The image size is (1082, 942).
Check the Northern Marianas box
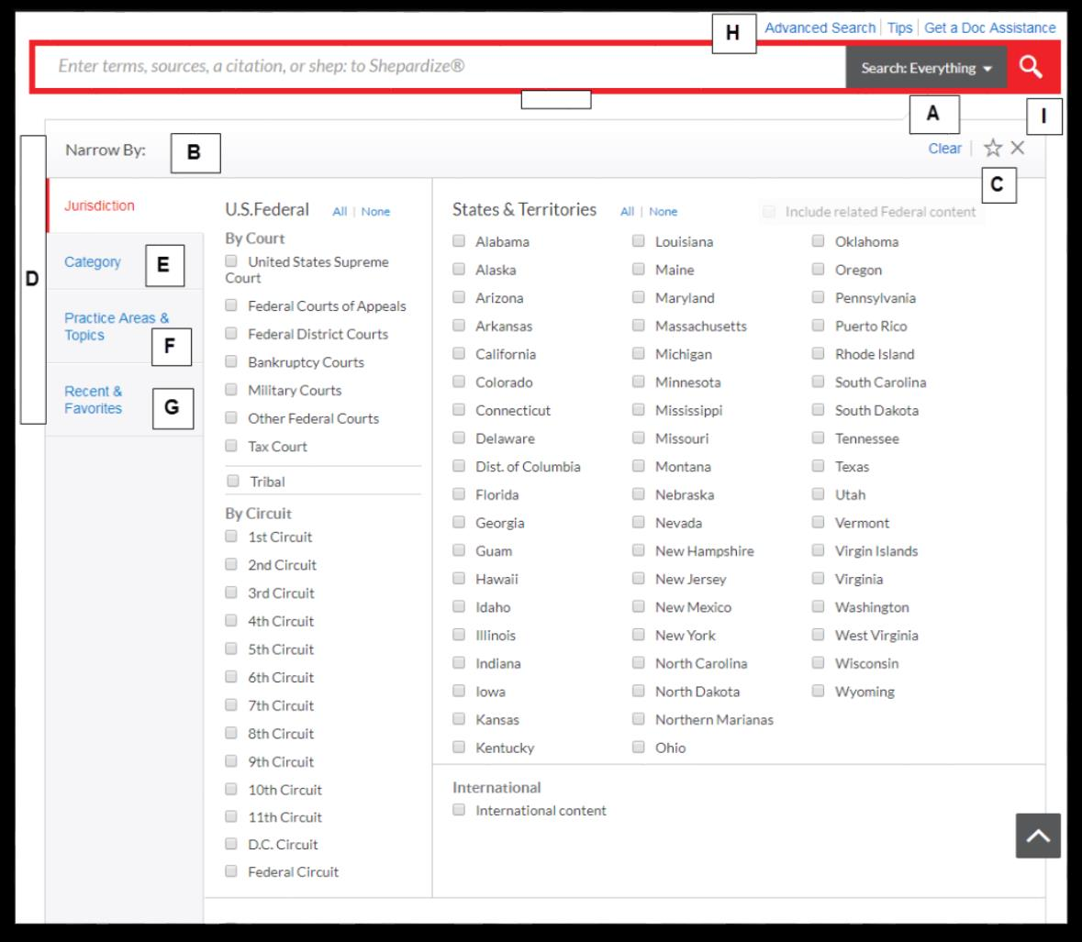coord(639,718)
